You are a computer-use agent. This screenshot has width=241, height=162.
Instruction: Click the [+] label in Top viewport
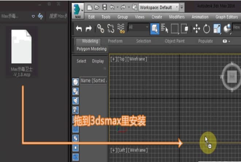point(113,59)
